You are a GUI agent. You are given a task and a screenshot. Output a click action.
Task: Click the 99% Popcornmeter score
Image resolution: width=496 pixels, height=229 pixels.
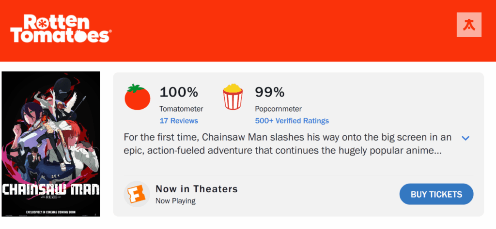[270, 92]
